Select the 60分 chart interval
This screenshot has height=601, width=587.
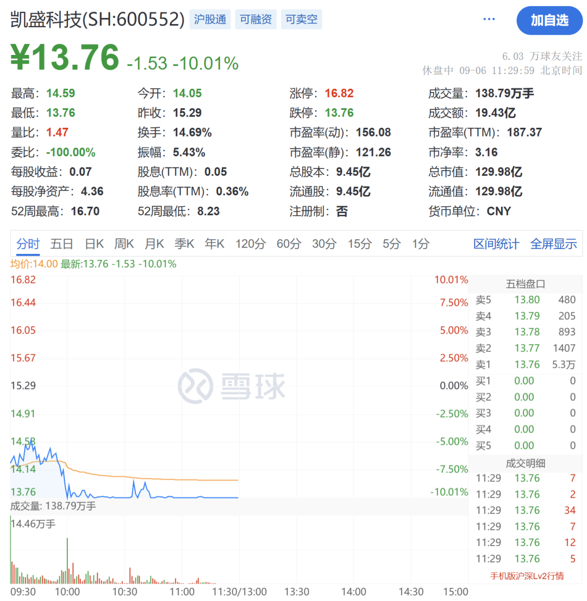(289, 244)
